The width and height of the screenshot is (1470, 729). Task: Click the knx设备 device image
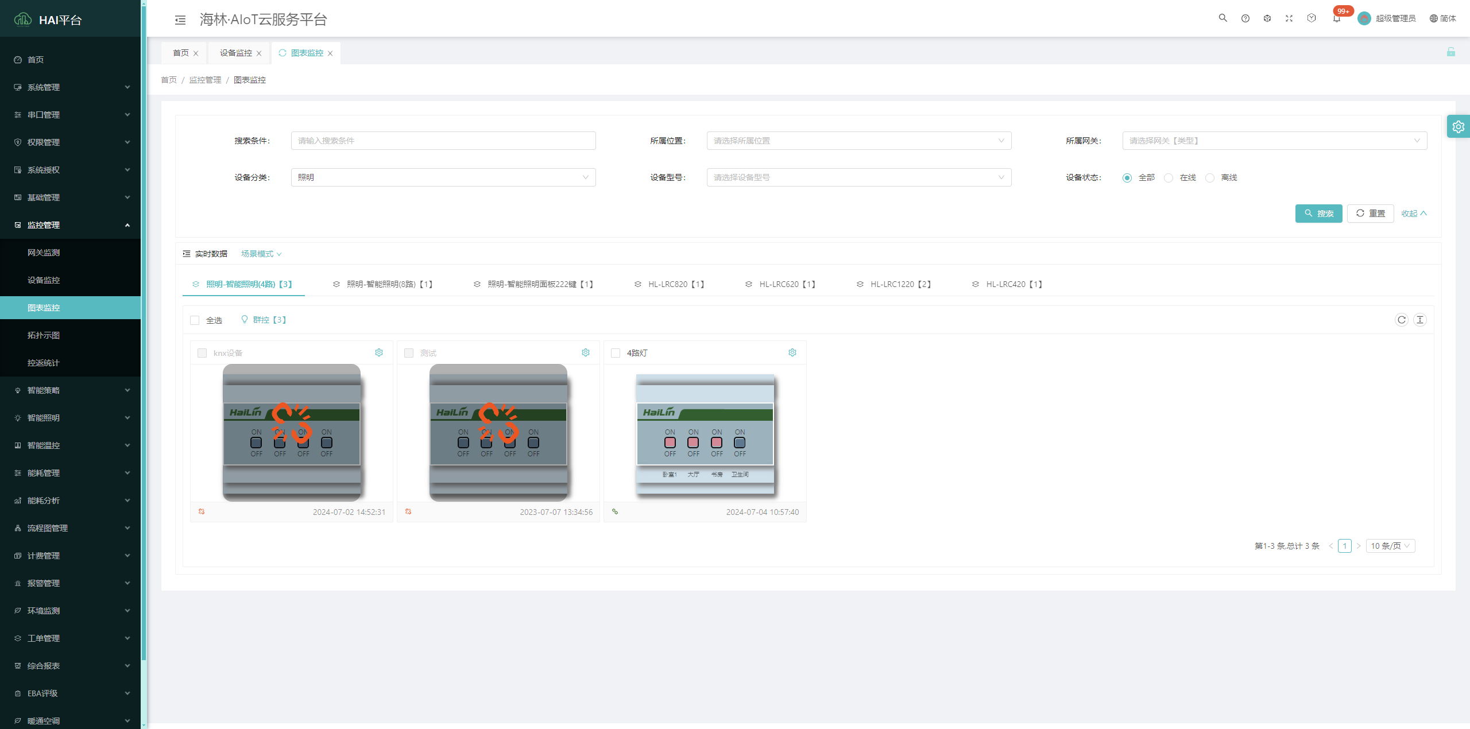pos(292,433)
